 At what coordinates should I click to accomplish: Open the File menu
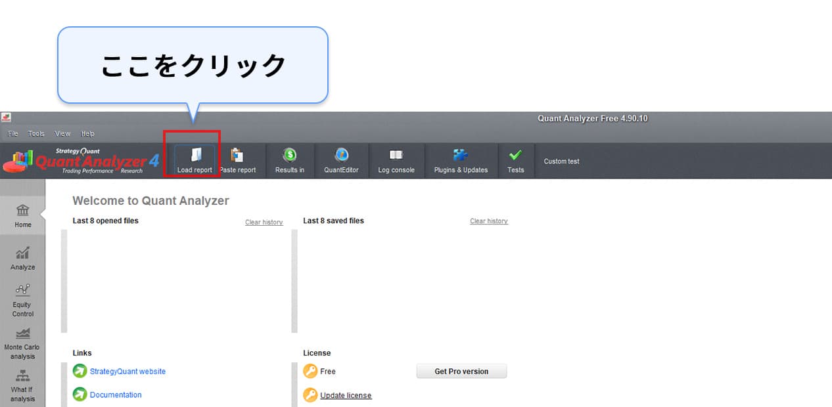click(x=13, y=133)
